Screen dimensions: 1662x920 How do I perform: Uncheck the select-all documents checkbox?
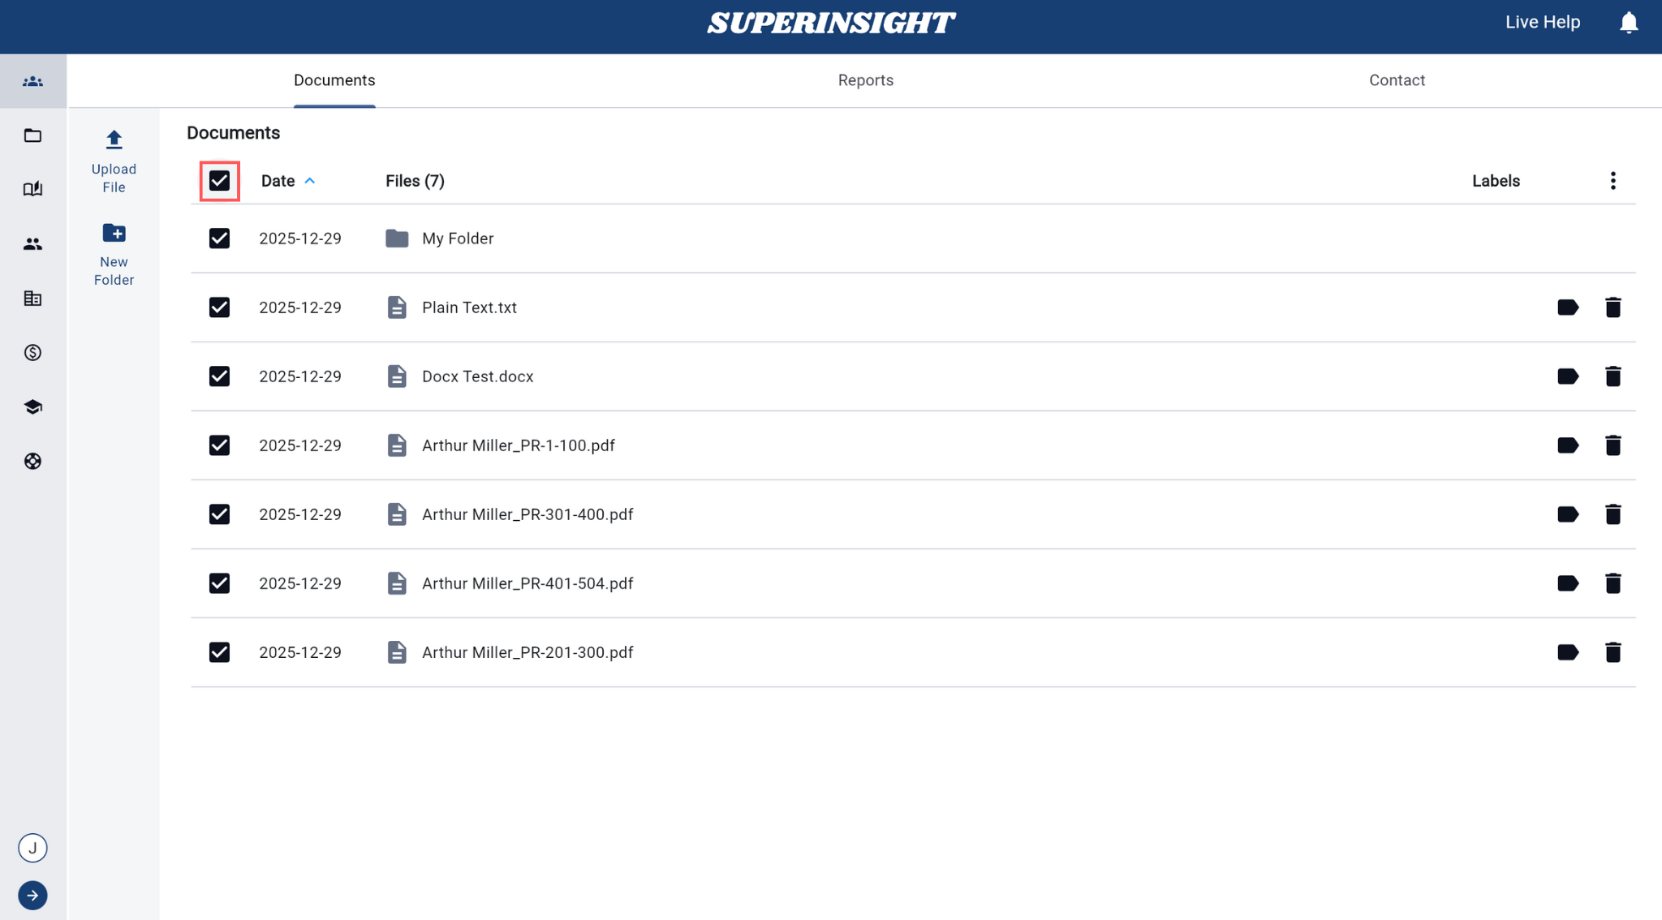[x=219, y=181]
